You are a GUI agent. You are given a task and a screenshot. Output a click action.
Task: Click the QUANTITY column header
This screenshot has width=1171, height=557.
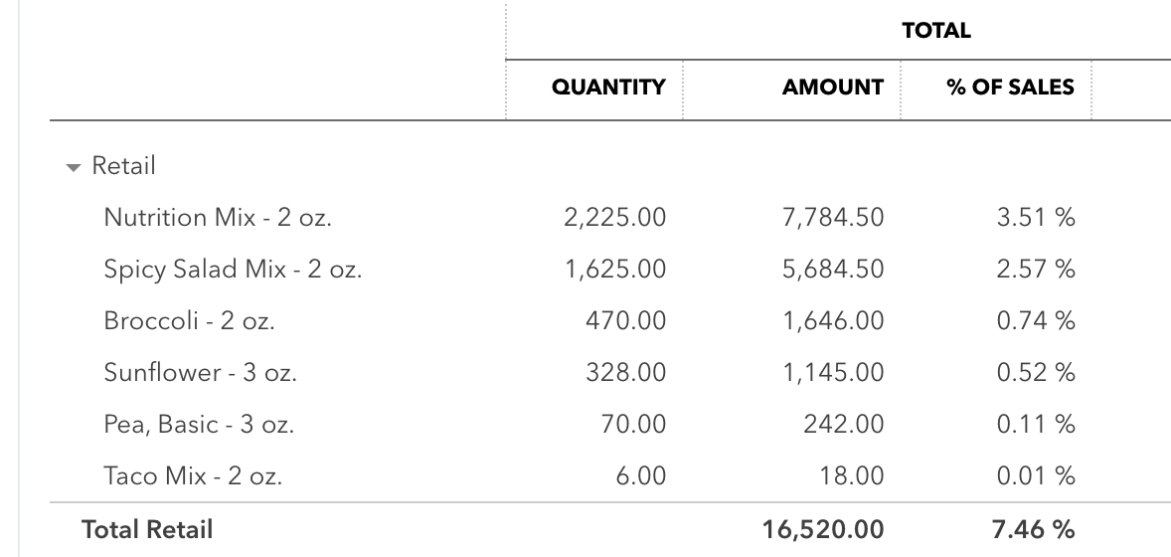608,88
